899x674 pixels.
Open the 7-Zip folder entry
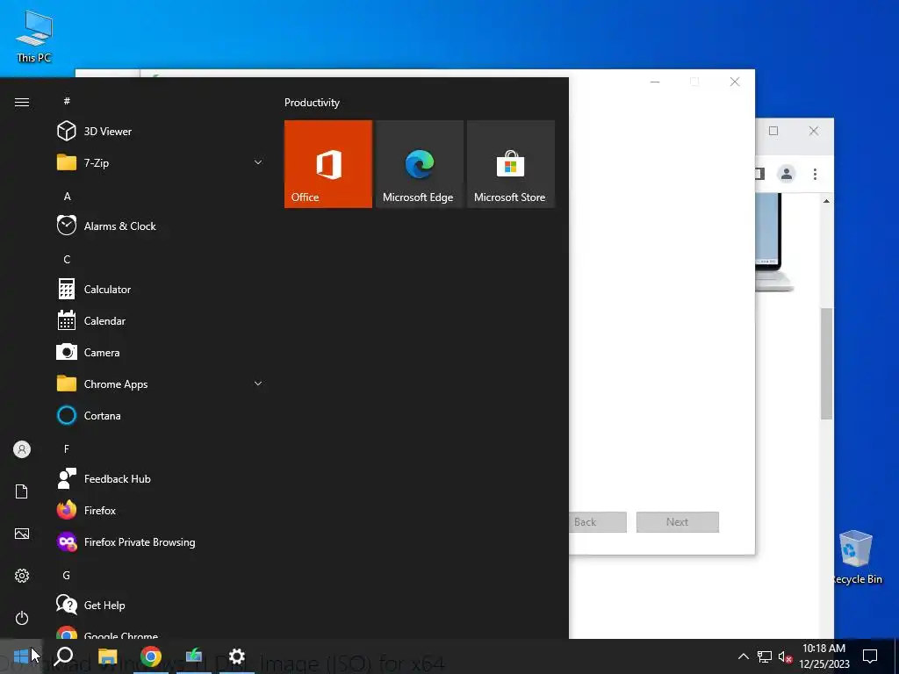[x=161, y=162]
